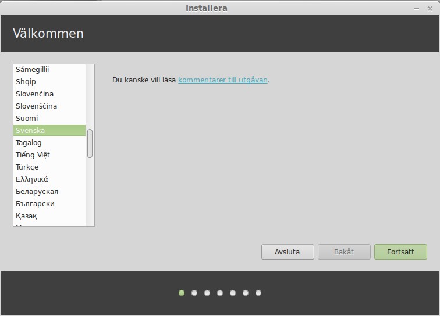Minimize the Installera window
Image resolution: width=440 pixels, height=316 pixels.
[x=417, y=9]
